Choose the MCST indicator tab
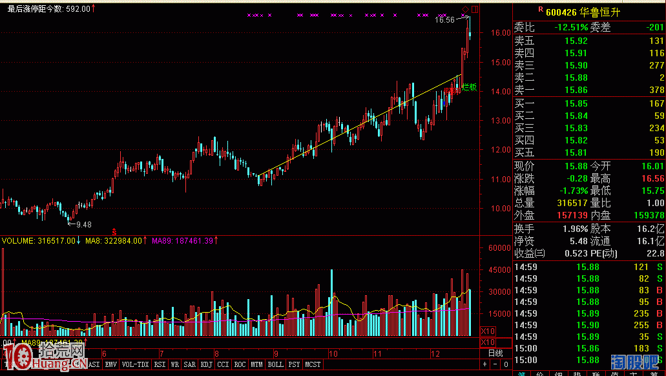 pyautogui.click(x=313, y=364)
